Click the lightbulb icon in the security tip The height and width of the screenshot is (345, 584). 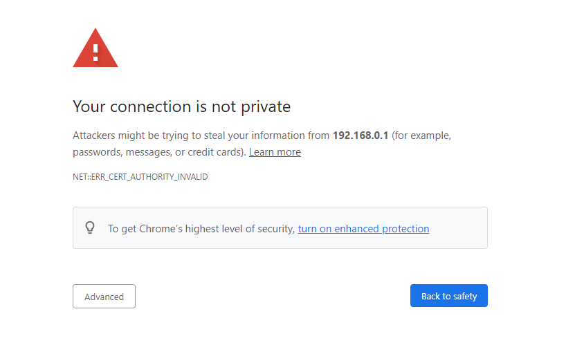click(x=90, y=227)
